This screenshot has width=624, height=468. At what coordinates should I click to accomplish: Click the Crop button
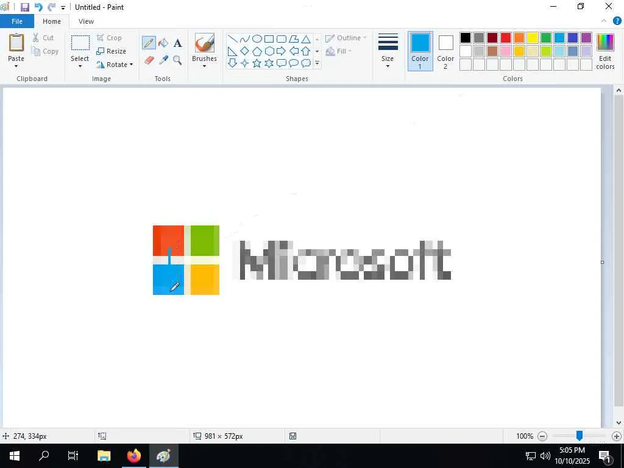(109, 38)
